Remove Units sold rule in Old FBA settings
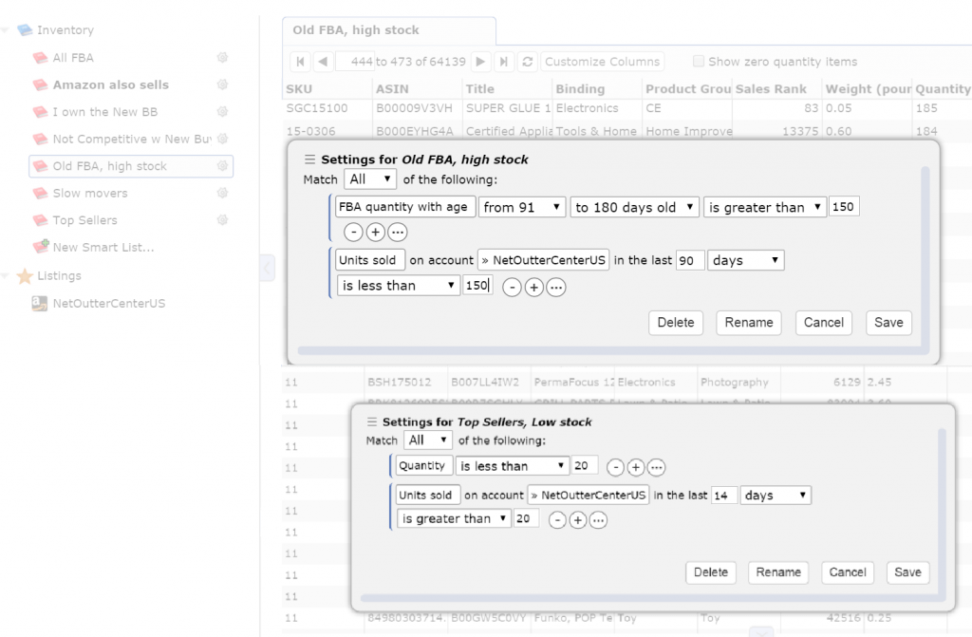The width and height of the screenshot is (972, 637). click(x=512, y=288)
